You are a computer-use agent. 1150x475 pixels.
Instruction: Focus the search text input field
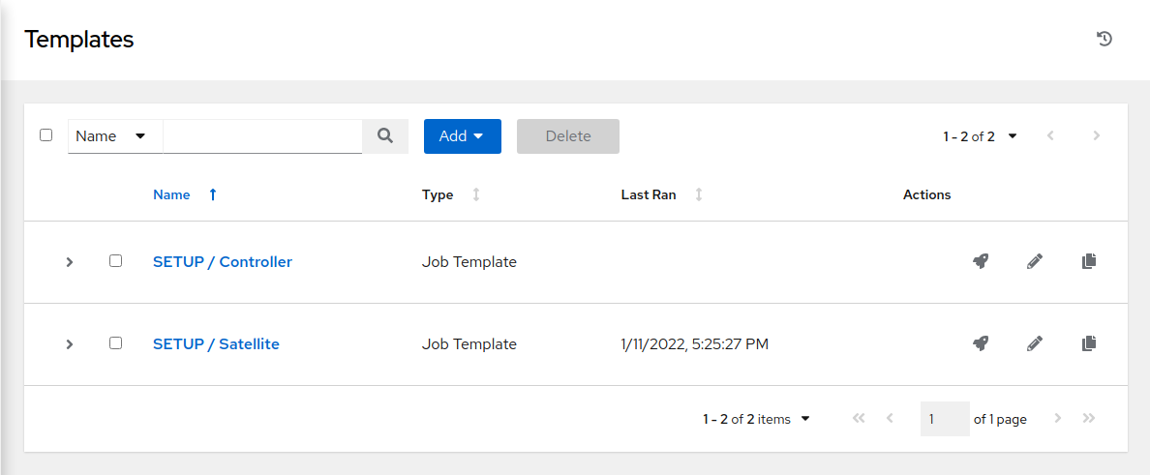pyautogui.click(x=262, y=136)
